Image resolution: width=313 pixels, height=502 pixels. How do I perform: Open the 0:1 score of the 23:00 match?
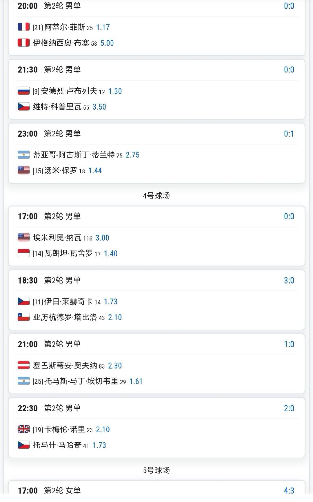point(289,134)
